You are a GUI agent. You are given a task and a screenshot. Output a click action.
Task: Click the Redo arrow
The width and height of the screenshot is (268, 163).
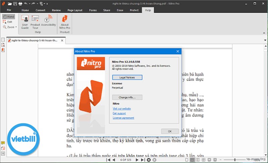point(33,3)
